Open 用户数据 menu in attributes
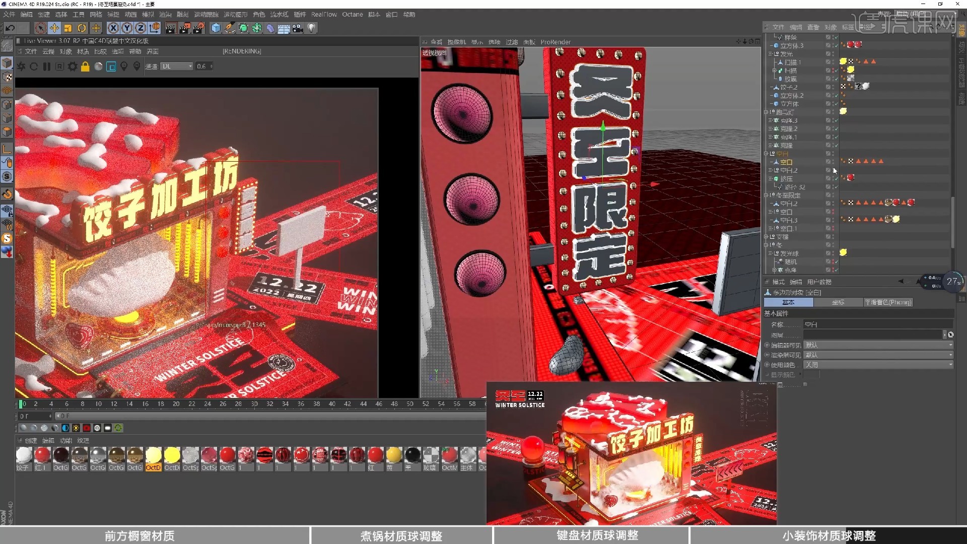 pyautogui.click(x=819, y=282)
